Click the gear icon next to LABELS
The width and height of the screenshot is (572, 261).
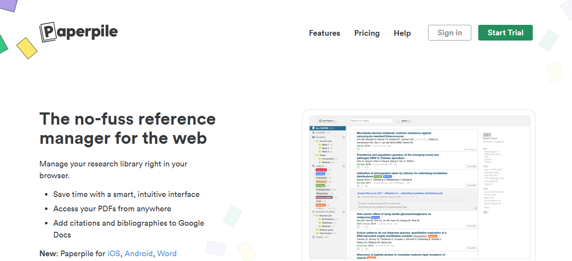click(x=344, y=166)
